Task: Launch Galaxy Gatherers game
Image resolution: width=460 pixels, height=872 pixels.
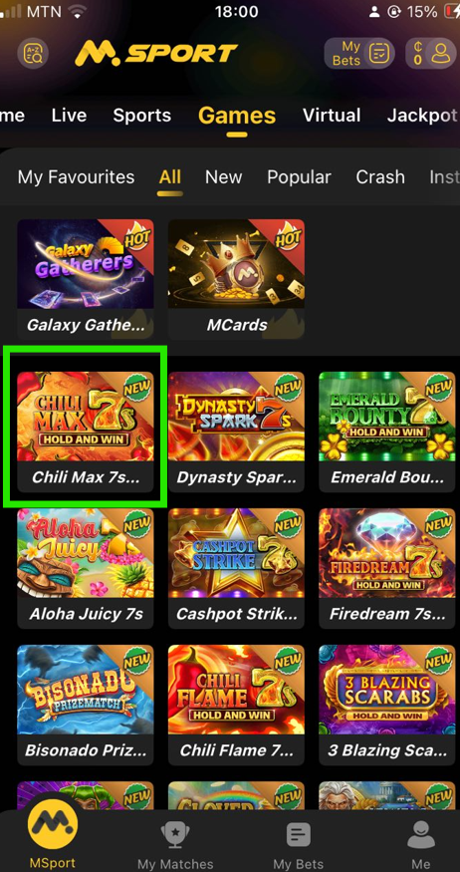Action: click(x=86, y=279)
